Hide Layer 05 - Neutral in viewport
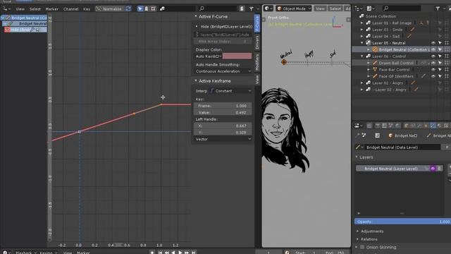The height and width of the screenshot is (254, 451). point(433,43)
